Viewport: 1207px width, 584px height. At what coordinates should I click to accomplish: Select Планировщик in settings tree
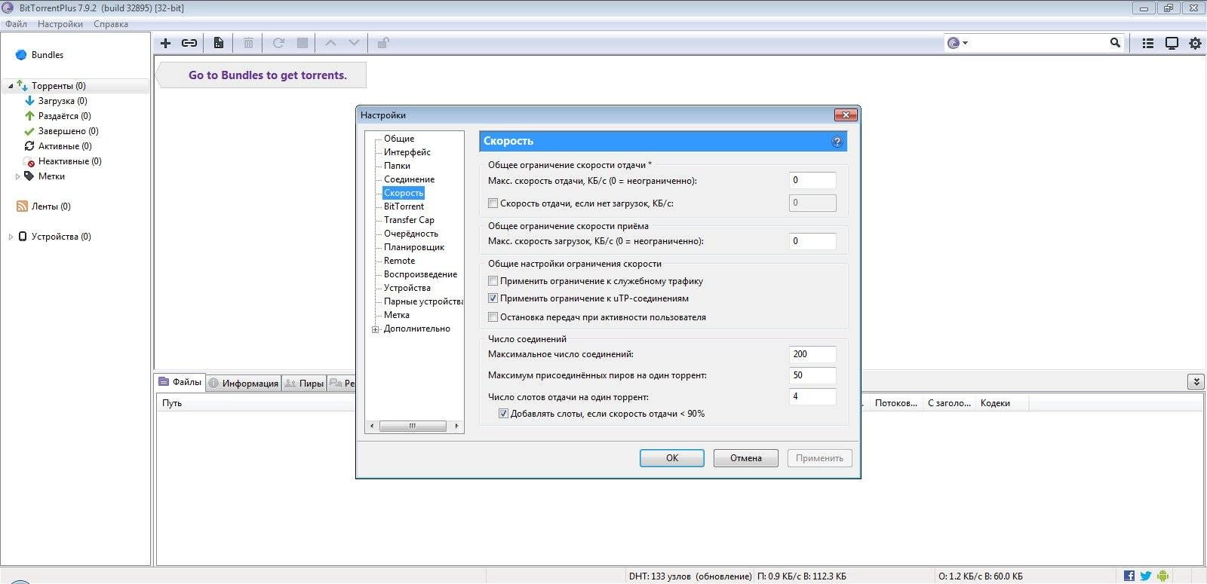[414, 247]
